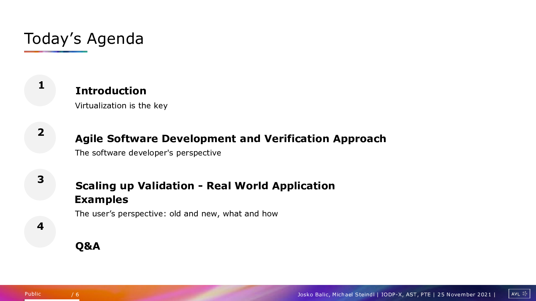
Task: Click 'The user's perspective: old and new' text
Action: 147,214
